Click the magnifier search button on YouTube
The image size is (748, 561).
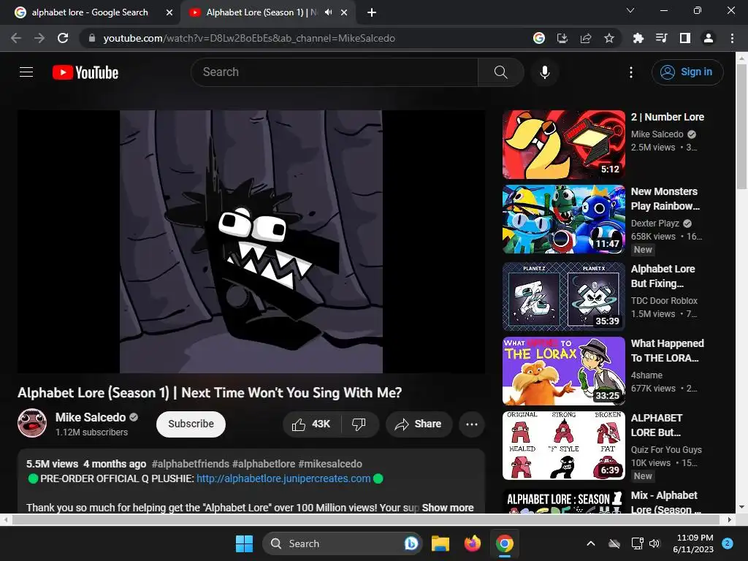point(501,72)
